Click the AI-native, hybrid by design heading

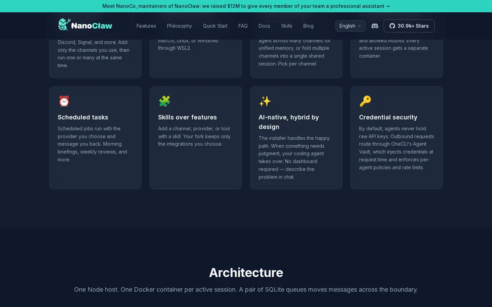(x=289, y=122)
